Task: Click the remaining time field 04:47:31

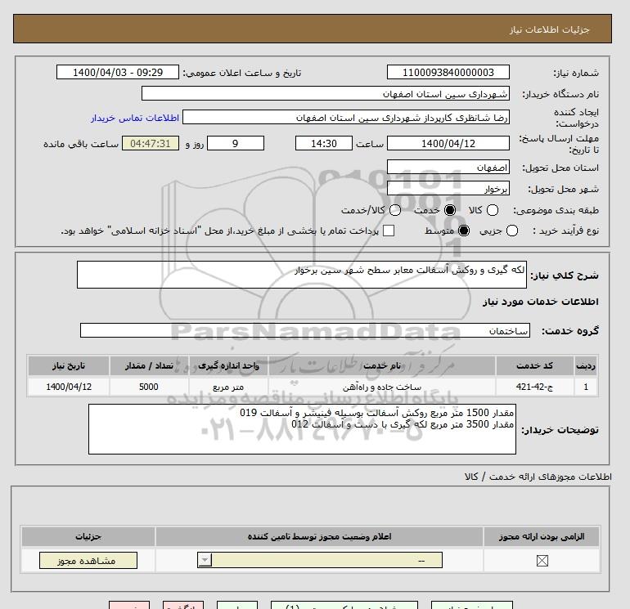Action: pyautogui.click(x=151, y=144)
